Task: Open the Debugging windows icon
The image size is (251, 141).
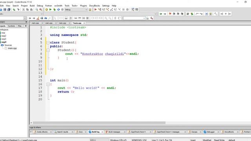Action: pyautogui.click(x=133, y=9)
